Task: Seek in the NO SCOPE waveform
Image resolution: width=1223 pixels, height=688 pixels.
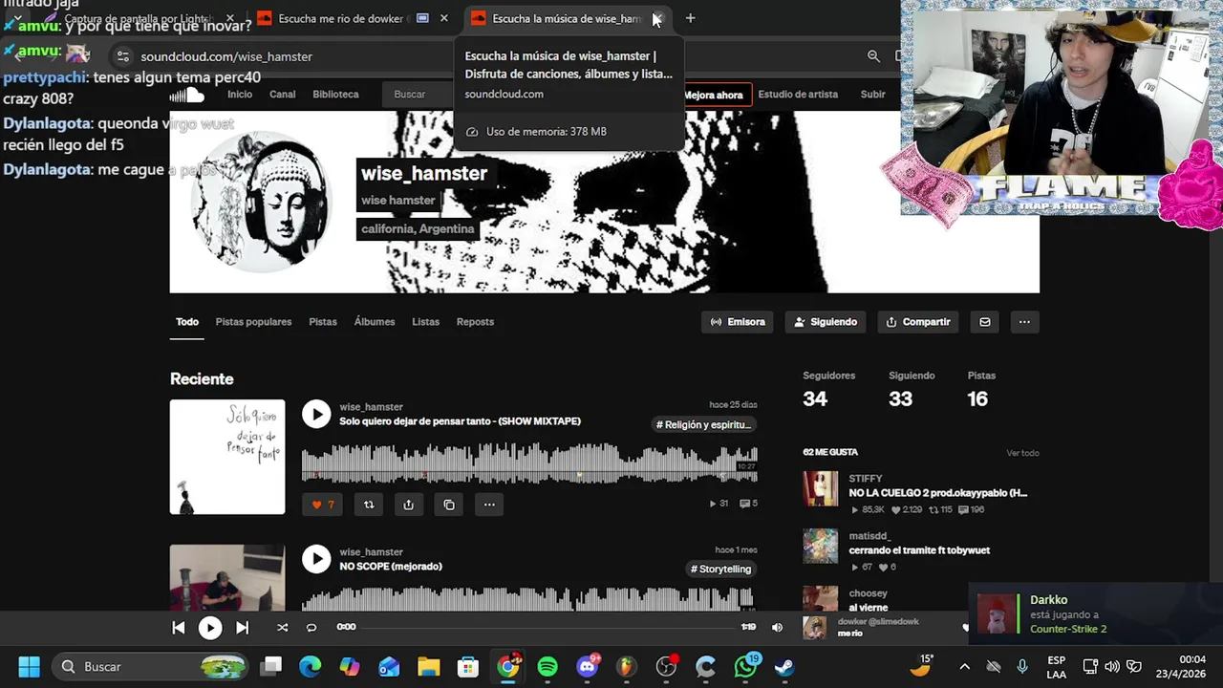Action: [529, 600]
